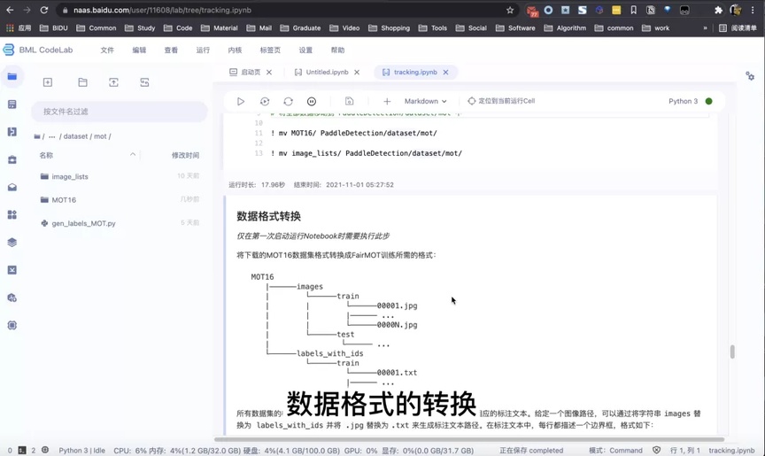The height and width of the screenshot is (456, 765).
Task: Select the gen_labels_MOT.py file
Action: tap(83, 223)
